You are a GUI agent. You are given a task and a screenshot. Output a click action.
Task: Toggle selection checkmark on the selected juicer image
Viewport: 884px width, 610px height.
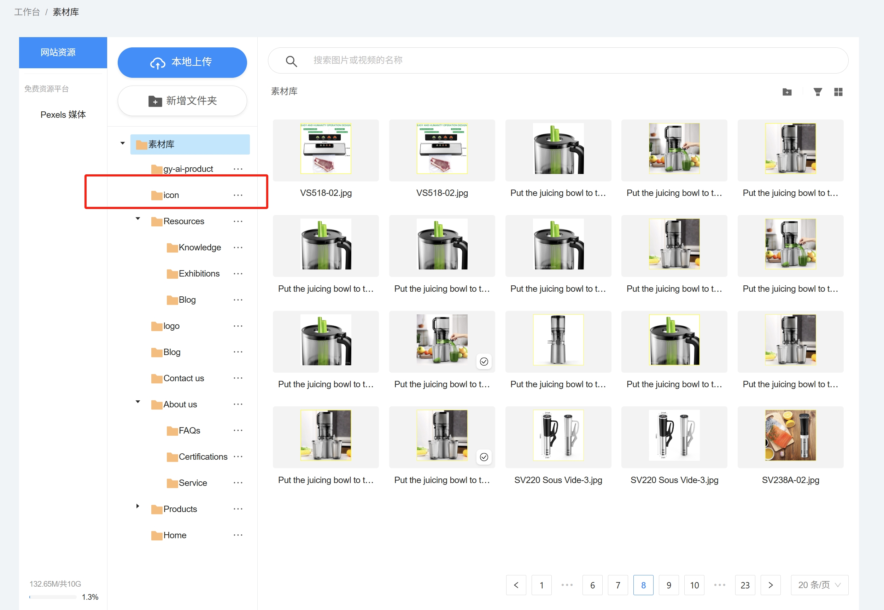point(484,361)
